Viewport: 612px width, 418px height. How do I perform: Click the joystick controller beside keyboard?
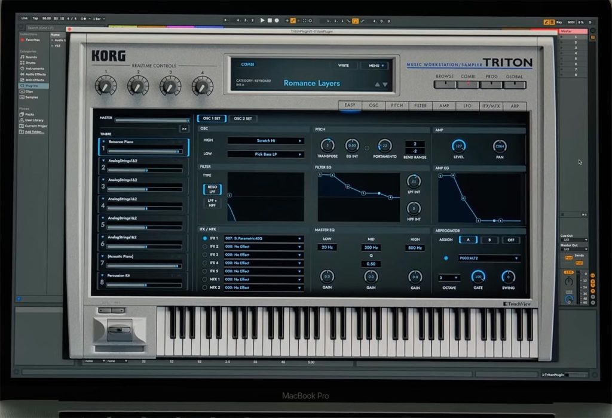click(x=120, y=330)
